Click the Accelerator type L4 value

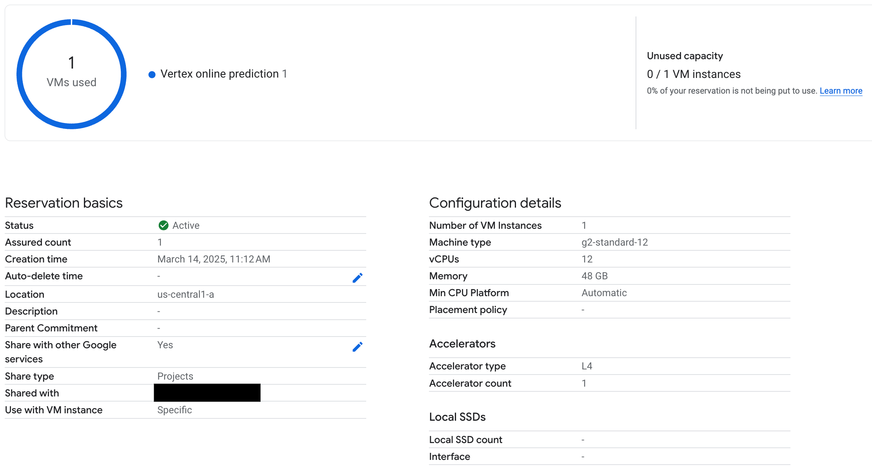coord(587,366)
